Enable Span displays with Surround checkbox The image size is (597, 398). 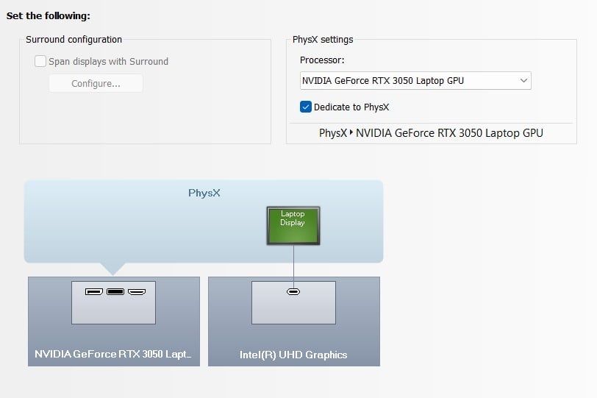pyautogui.click(x=40, y=61)
